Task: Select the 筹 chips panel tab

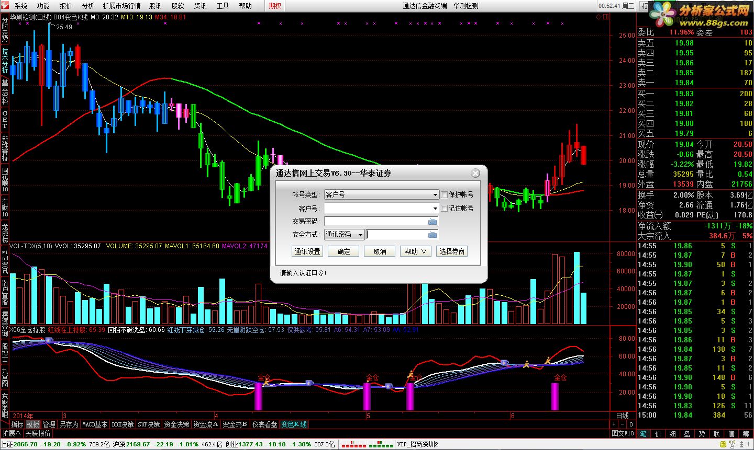Action: click(x=746, y=433)
